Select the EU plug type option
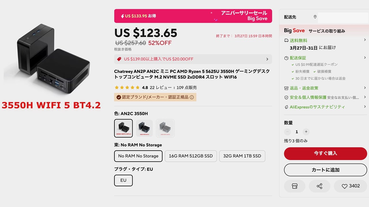 123,181
